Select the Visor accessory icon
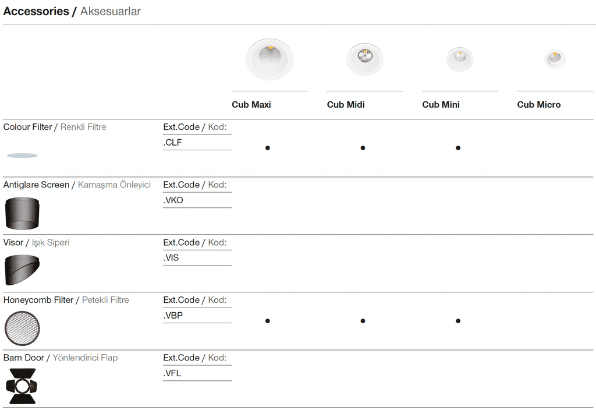The image size is (596, 410). tap(22, 270)
